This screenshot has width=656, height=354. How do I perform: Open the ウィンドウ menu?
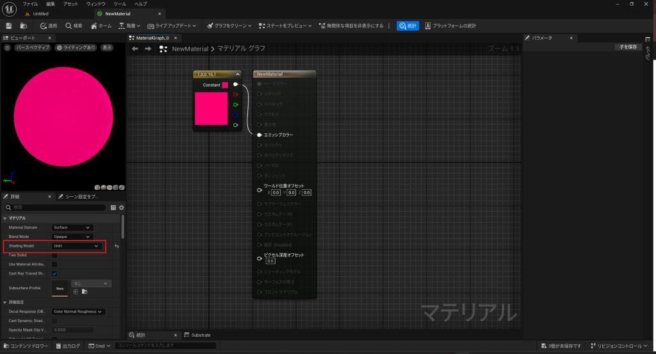coord(95,4)
